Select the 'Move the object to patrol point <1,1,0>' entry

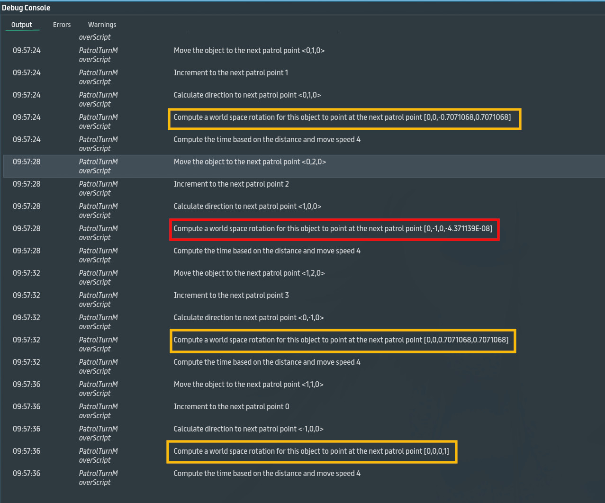click(x=249, y=384)
